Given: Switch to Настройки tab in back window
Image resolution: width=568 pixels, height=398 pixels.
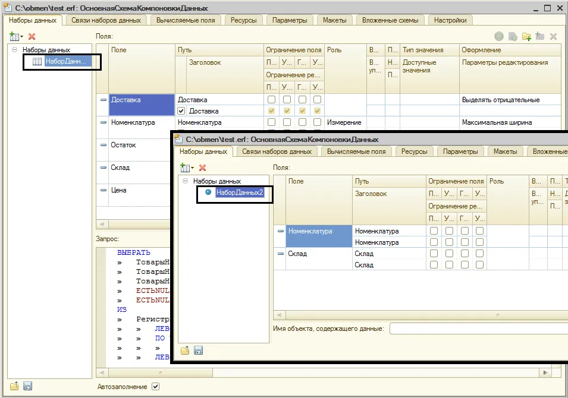Looking at the screenshot, I should click(450, 20).
